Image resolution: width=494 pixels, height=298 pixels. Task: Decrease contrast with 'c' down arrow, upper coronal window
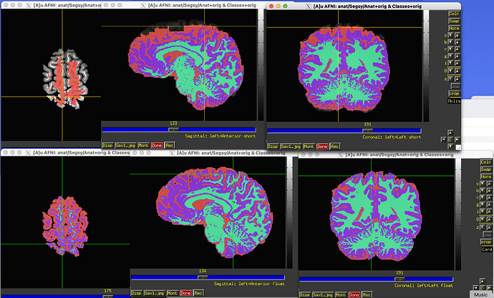click(450, 35)
